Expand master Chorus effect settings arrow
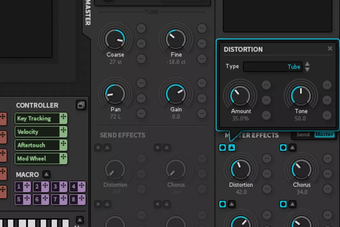This screenshot has width=340, height=227. coord(292,147)
